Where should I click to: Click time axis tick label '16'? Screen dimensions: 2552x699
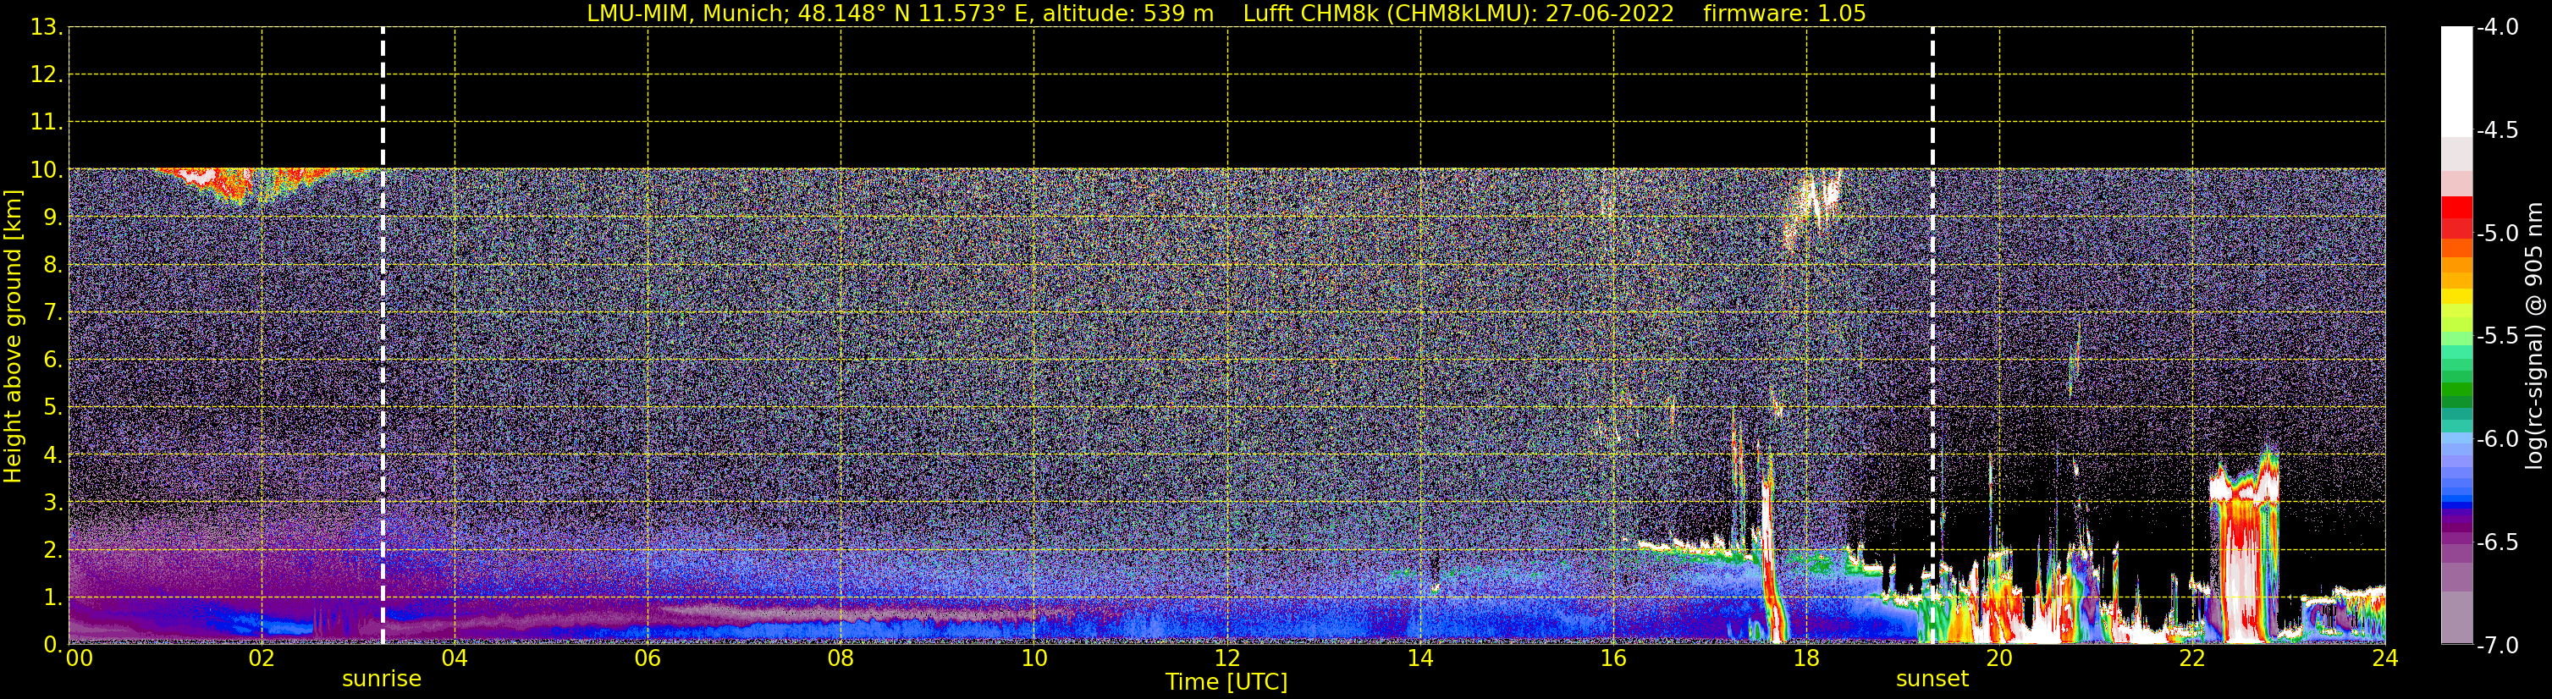[1614, 658]
